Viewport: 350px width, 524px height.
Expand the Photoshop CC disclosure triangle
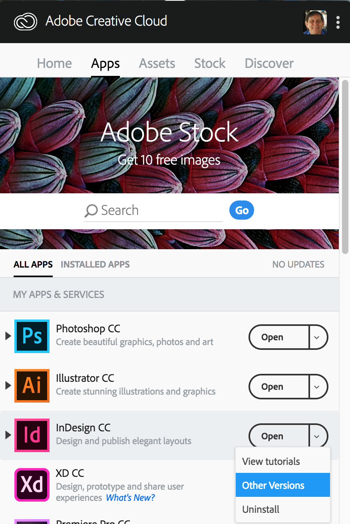pos(8,336)
